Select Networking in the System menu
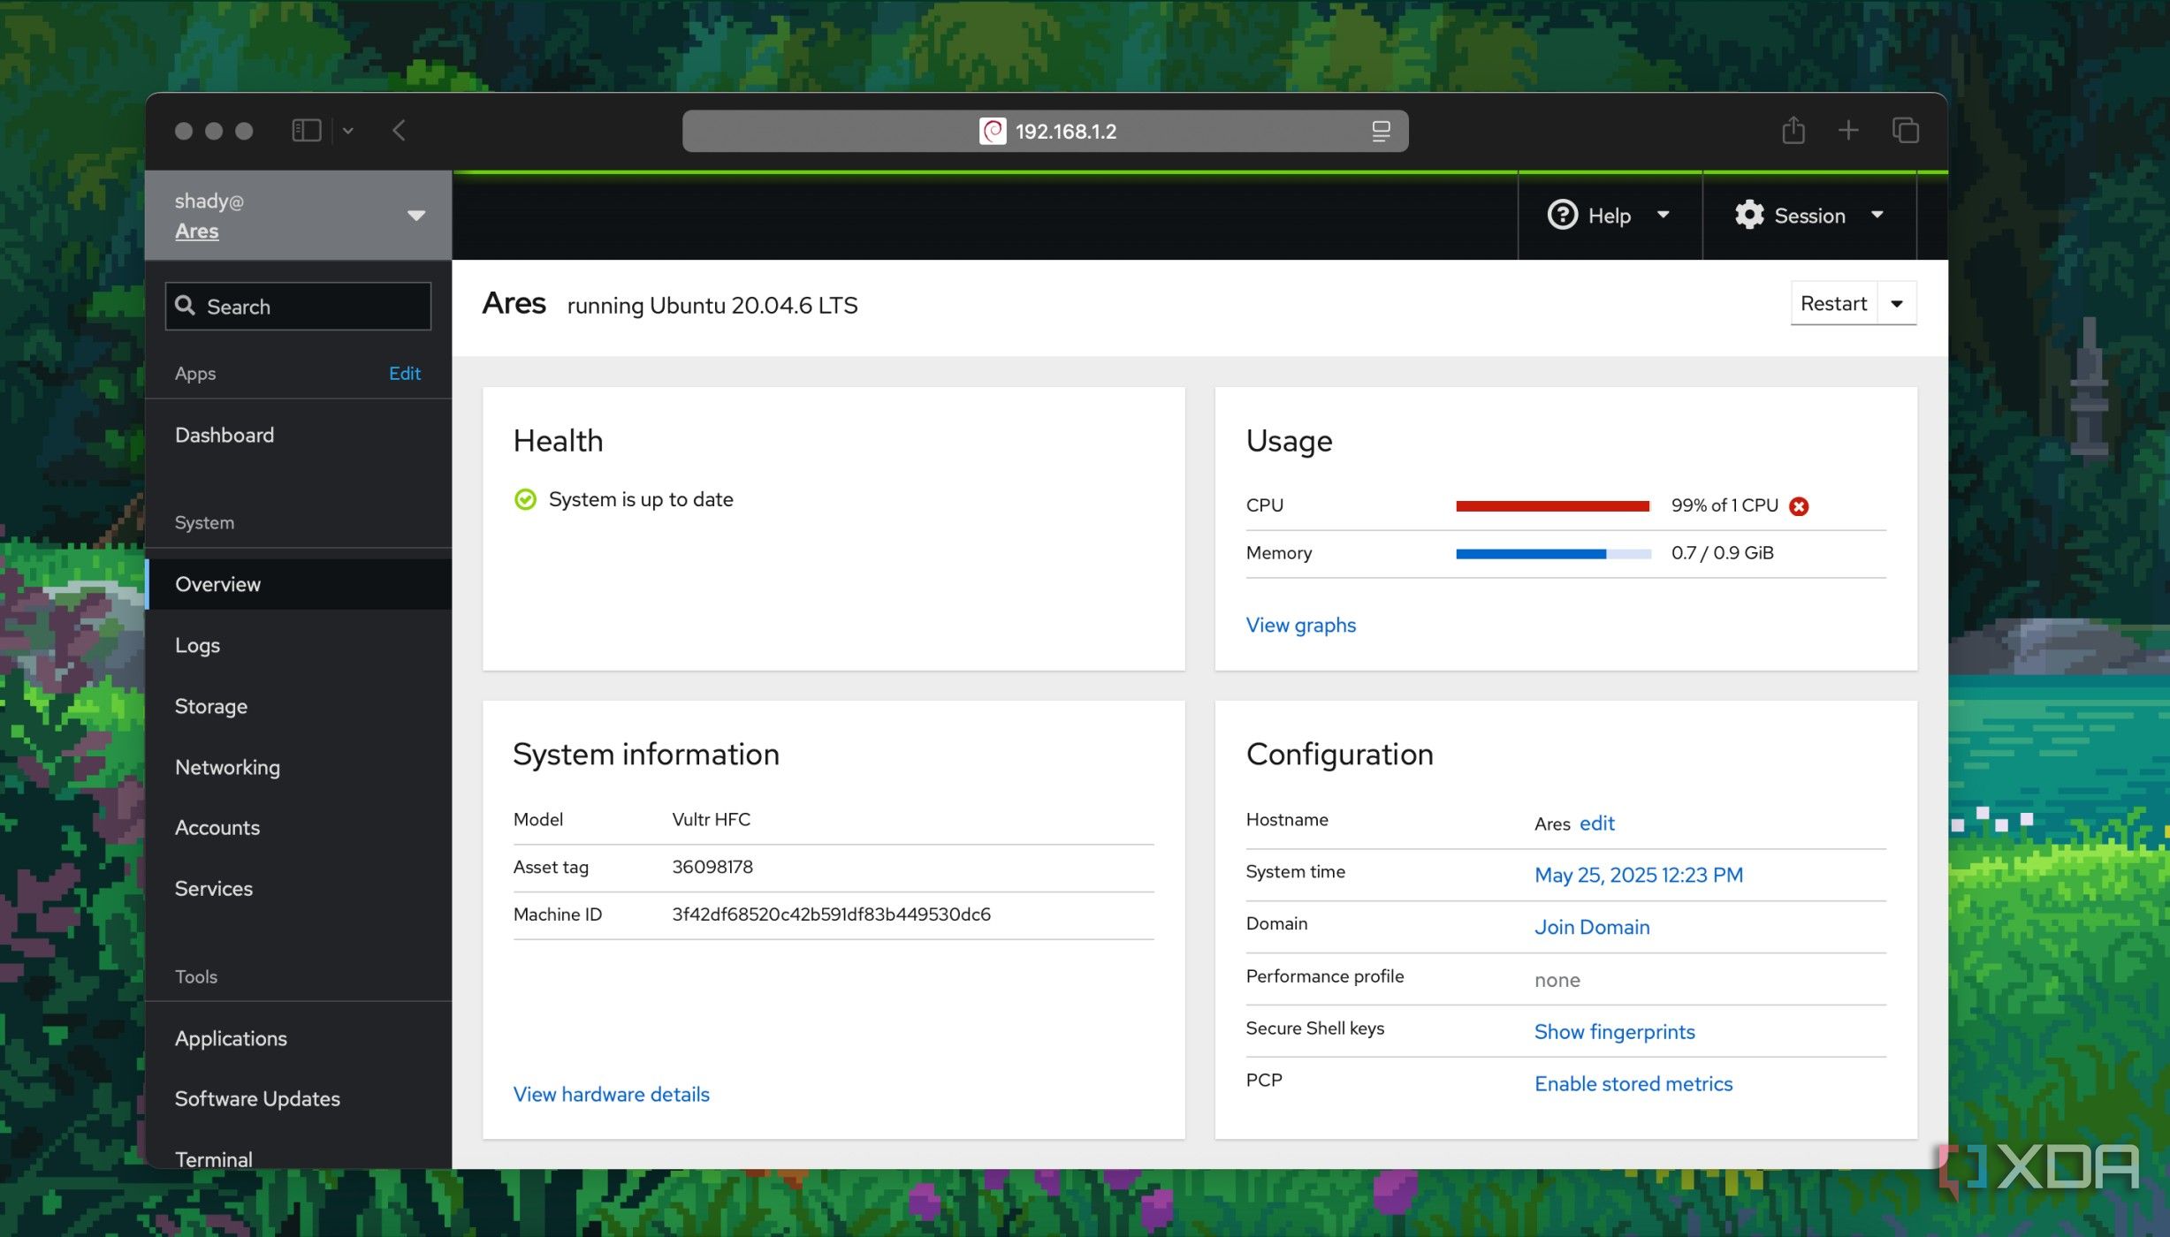 (x=227, y=767)
